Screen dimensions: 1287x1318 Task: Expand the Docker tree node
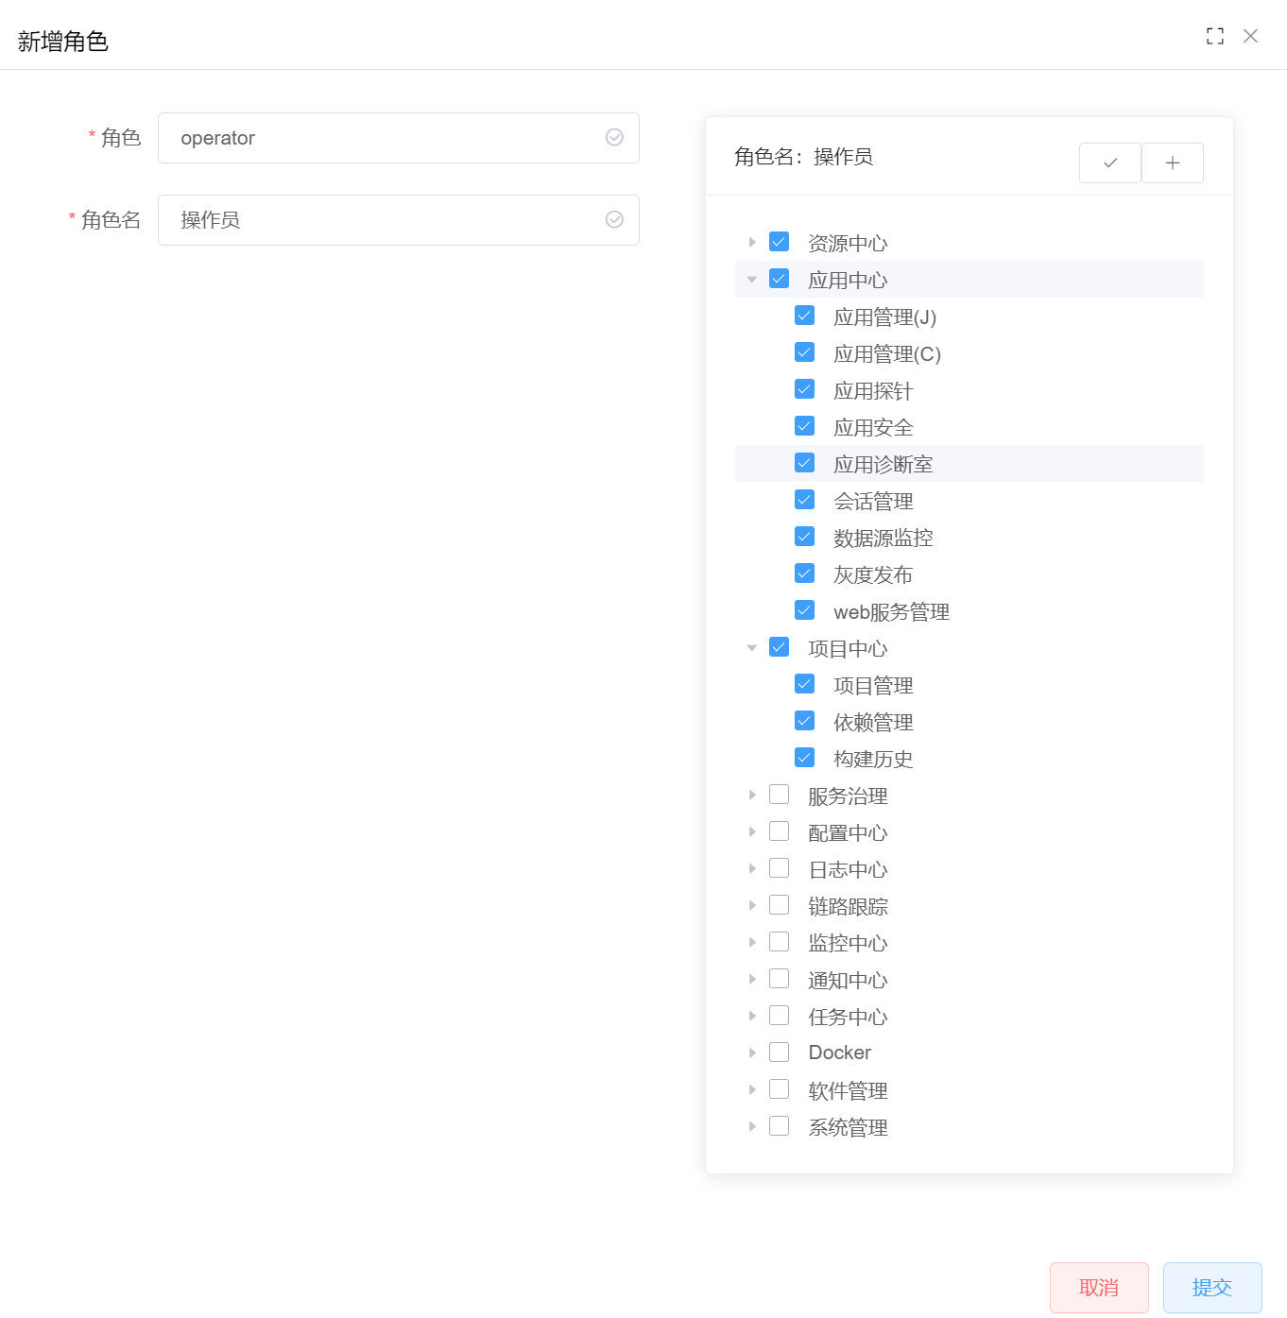752,1053
